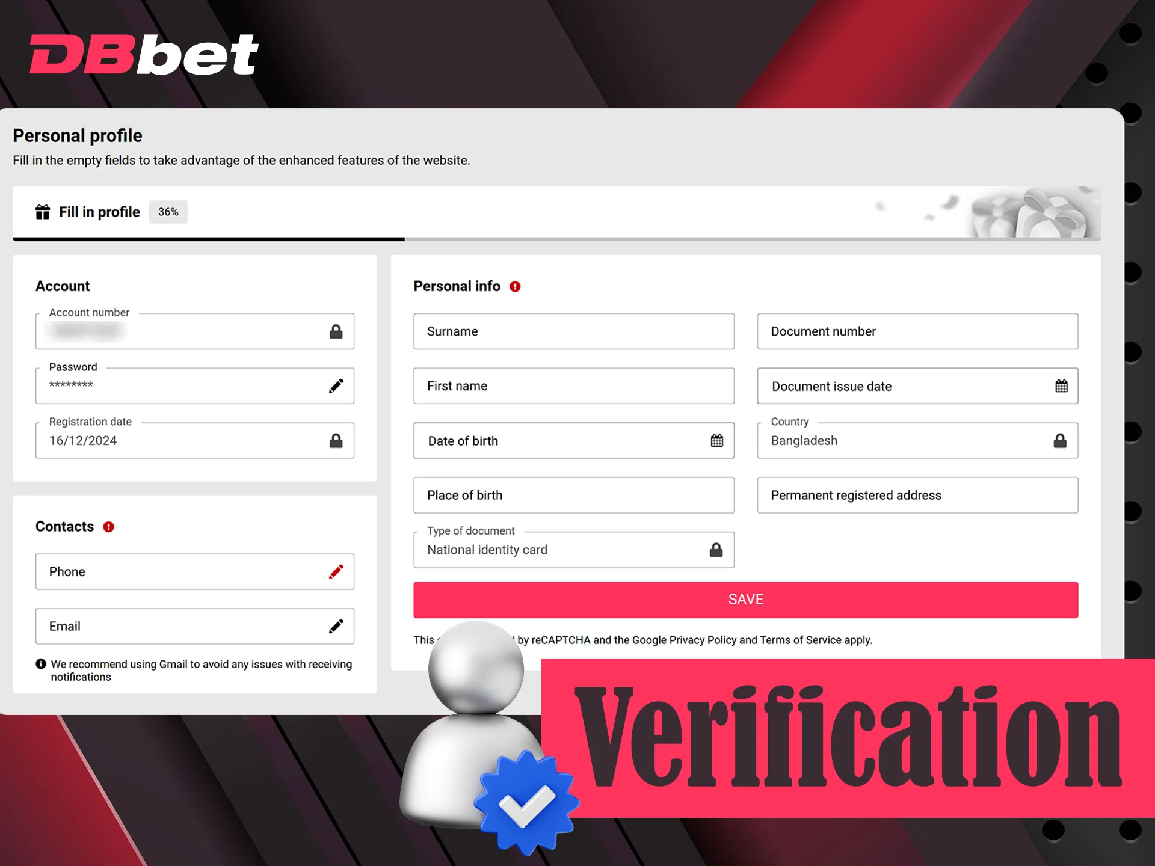Click the account number lock icon
The height and width of the screenshot is (866, 1155).
pos(336,331)
